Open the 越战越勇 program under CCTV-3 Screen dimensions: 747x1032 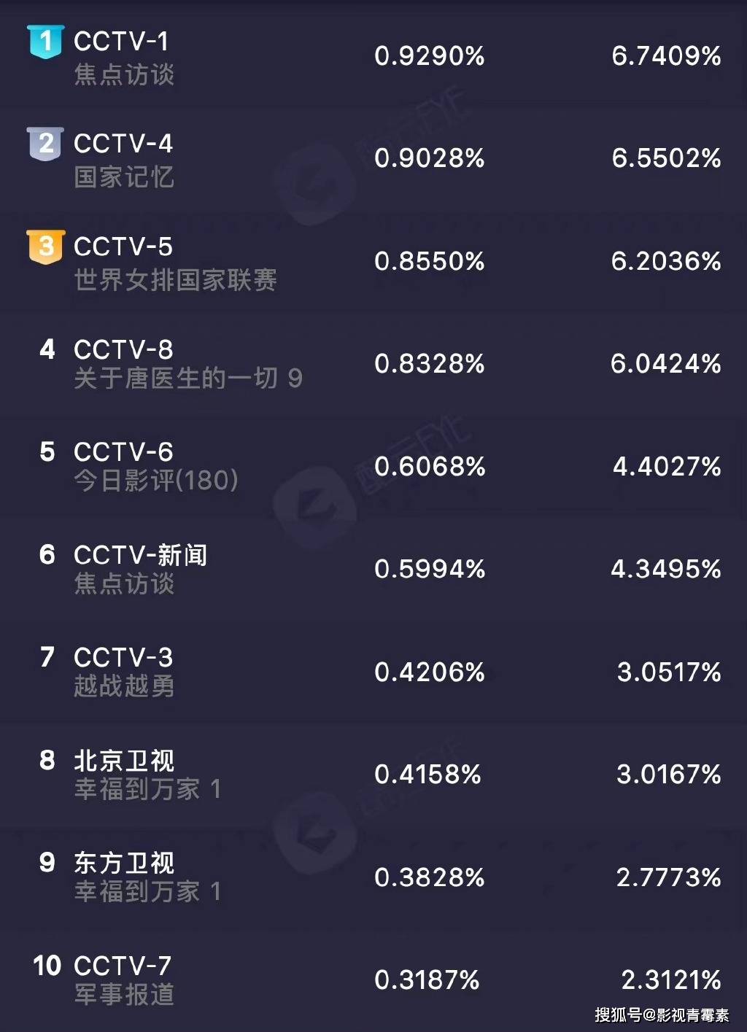(x=124, y=686)
